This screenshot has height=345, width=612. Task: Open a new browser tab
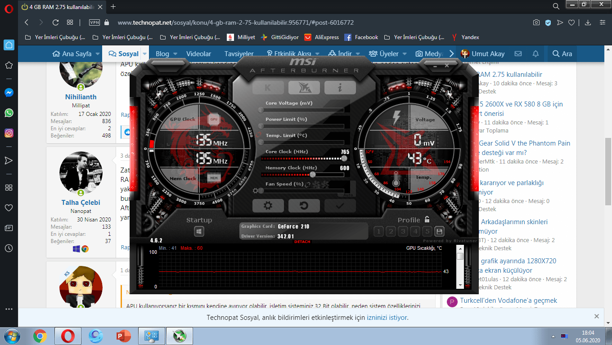tap(113, 7)
